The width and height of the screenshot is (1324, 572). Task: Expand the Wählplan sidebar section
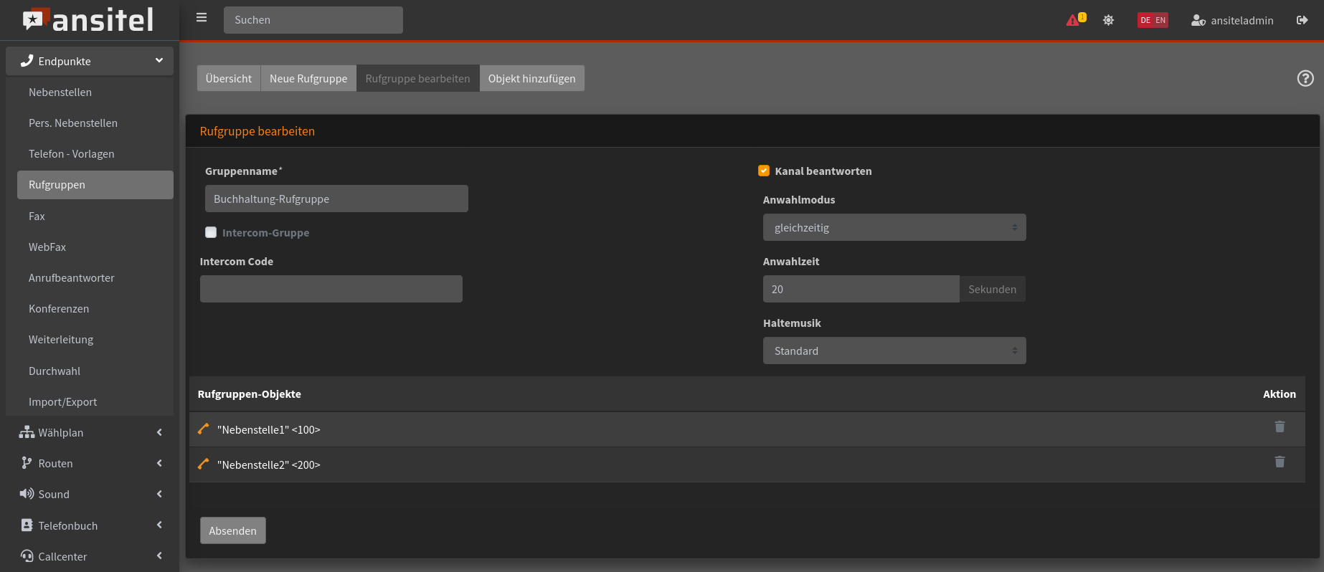point(90,432)
